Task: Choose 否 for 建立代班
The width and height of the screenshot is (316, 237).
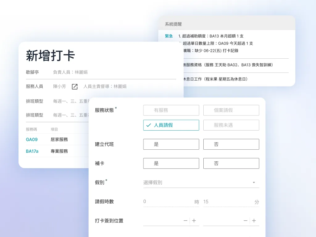Action: pos(231,144)
